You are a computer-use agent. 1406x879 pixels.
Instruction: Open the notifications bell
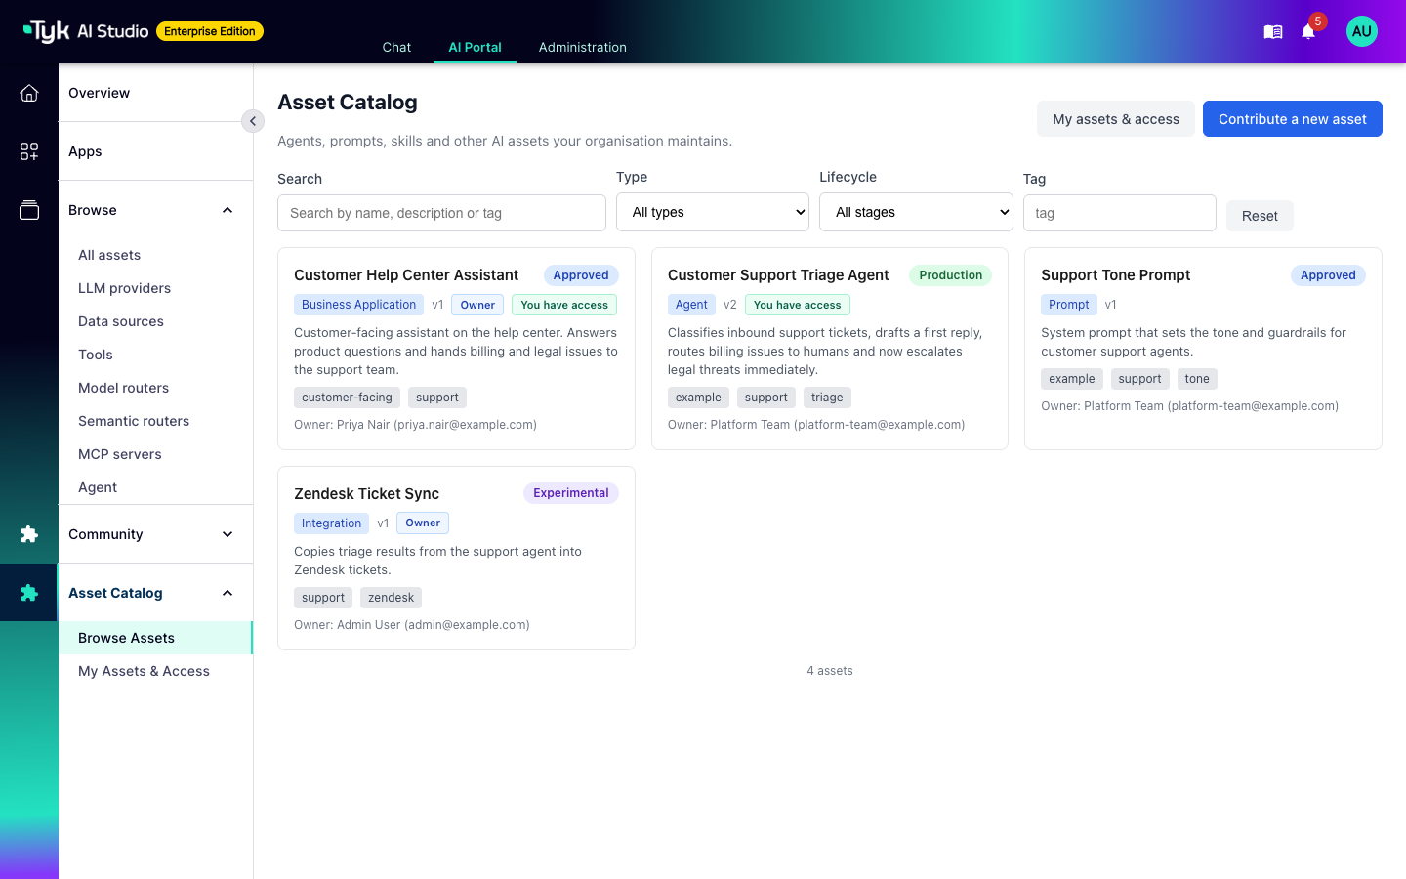coord(1308,32)
